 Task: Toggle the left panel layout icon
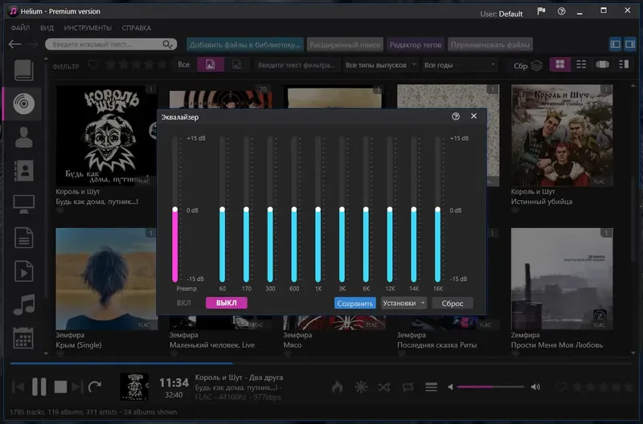[615, 44]
